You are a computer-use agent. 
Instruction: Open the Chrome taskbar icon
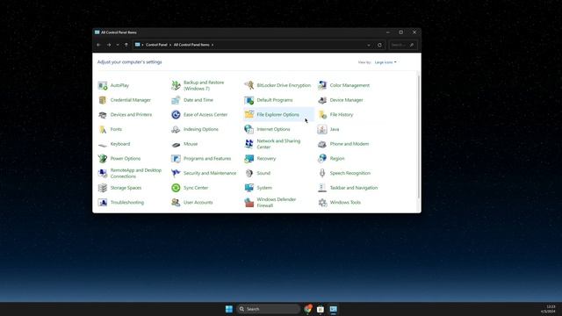(x=308, y=309)
